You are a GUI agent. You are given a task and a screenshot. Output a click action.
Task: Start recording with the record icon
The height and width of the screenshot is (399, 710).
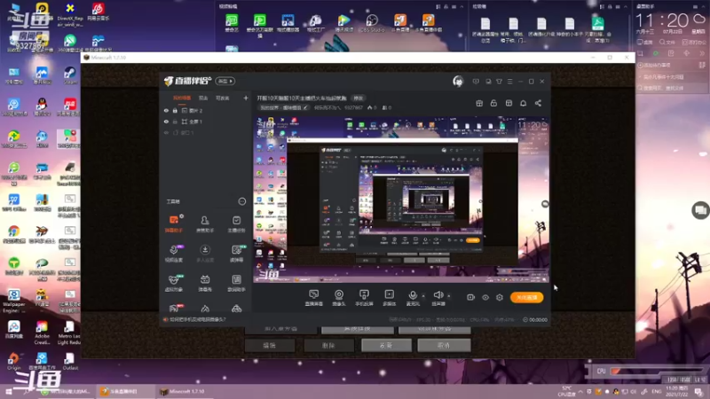click(470, 297)
